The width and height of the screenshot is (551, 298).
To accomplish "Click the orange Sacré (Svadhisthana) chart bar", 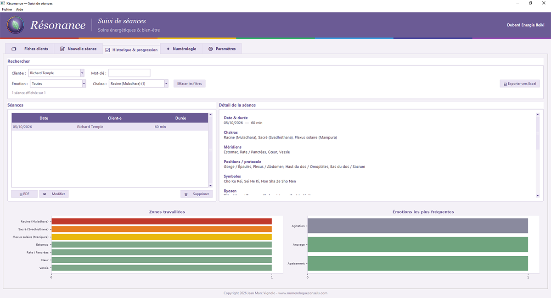I will coord(162,229).
